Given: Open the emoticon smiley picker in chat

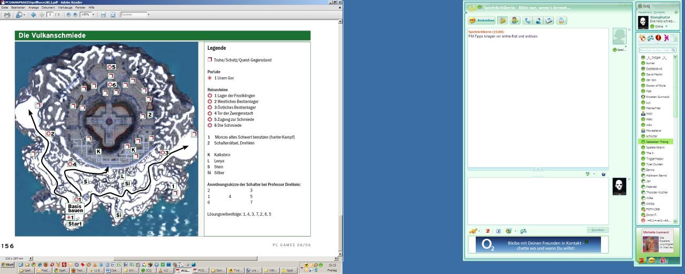Looking at the screenshot, I should pyautogui.click(x=473, y=231).
